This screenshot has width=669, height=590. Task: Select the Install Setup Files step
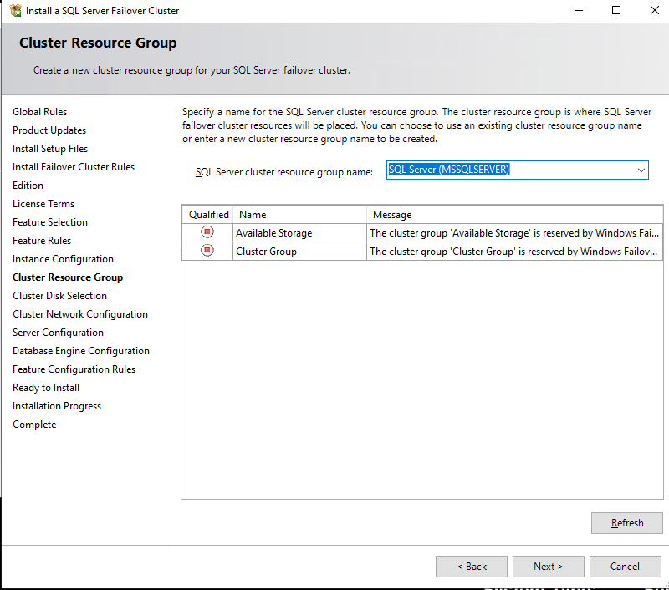click(x=50, y=149)
